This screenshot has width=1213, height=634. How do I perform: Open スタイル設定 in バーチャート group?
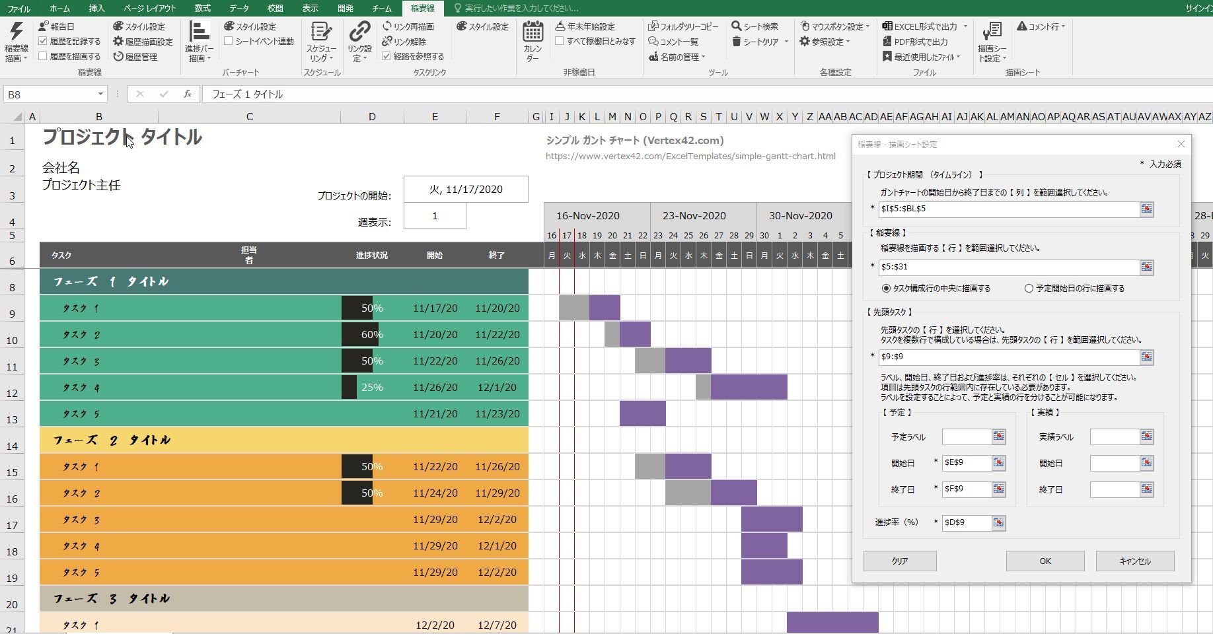pos(250,26)
